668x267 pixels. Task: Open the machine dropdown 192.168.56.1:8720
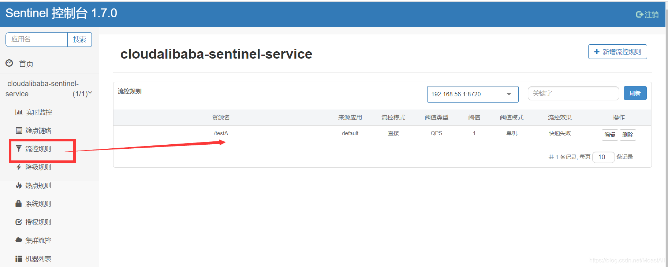coord(473,94)
